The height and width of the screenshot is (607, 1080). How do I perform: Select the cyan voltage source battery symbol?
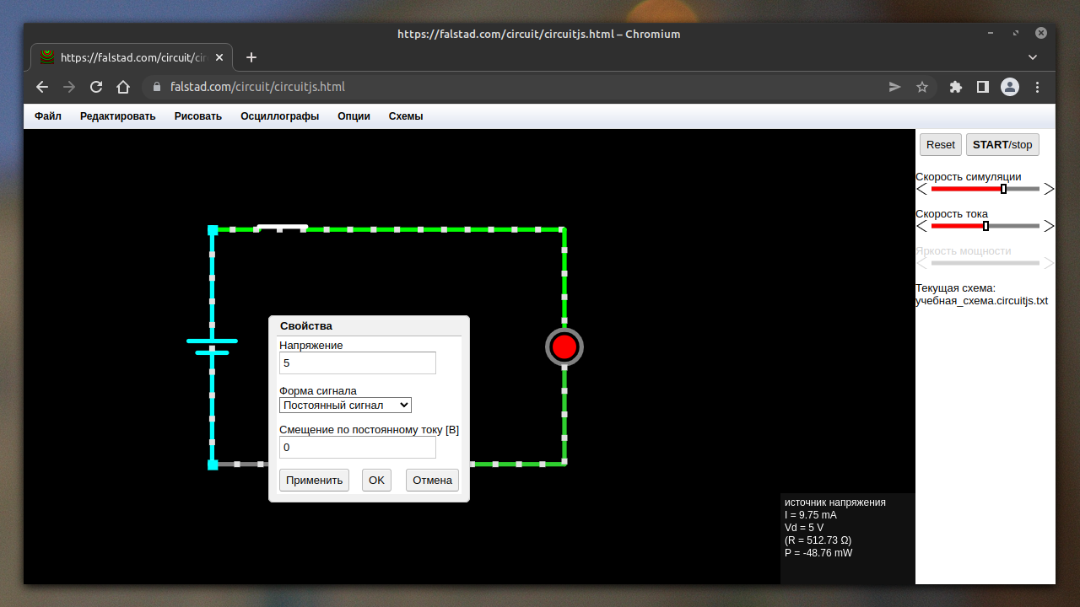click(212, 346)
